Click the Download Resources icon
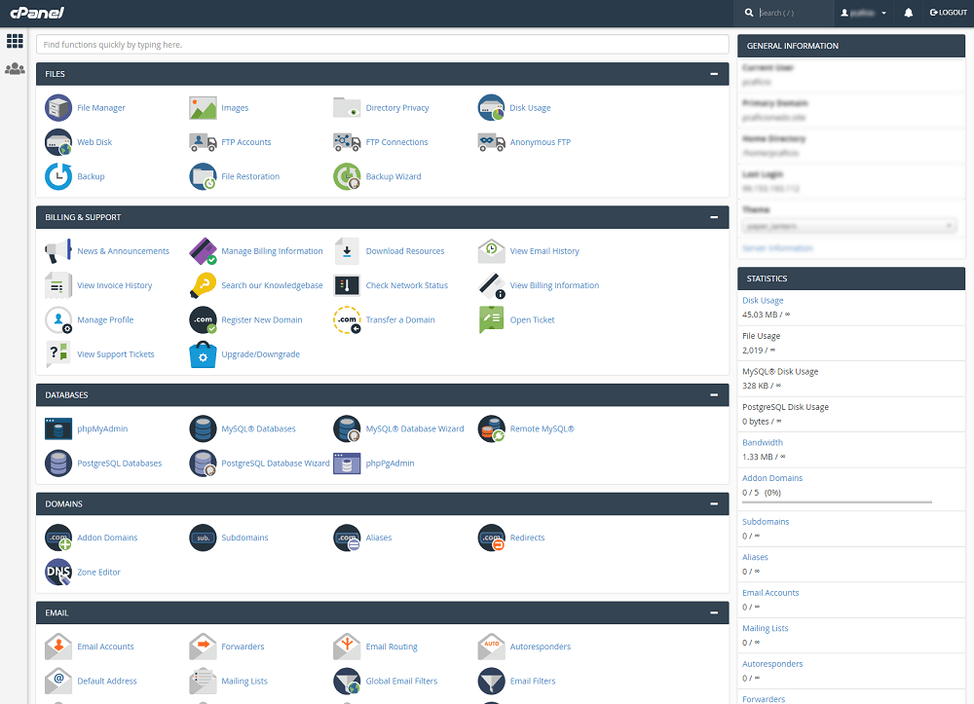This screenshot has height=704, width=974. [347, 251]
